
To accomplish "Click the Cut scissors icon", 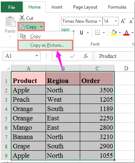I will click(x=22, y=18).
